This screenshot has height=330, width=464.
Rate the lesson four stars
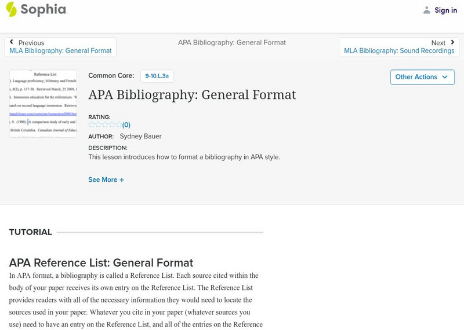click(x=112, y=124)
